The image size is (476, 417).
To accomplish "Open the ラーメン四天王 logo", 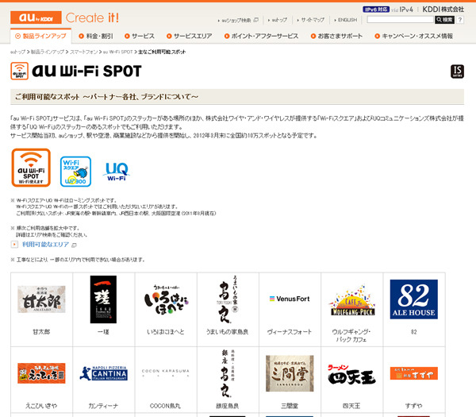I will tap(351, 374).
